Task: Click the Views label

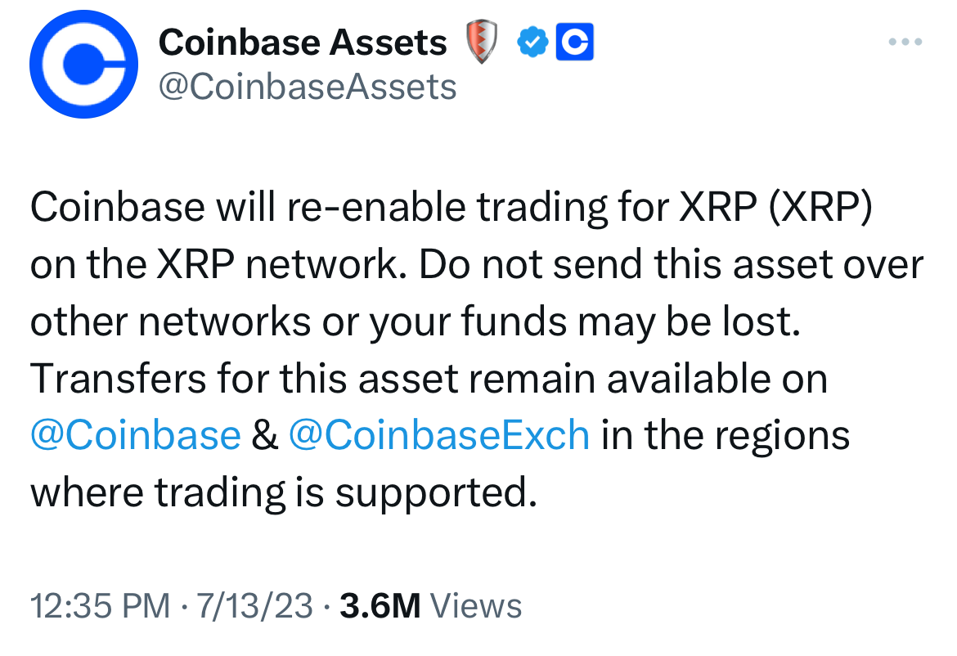Action: pos(476,606)
